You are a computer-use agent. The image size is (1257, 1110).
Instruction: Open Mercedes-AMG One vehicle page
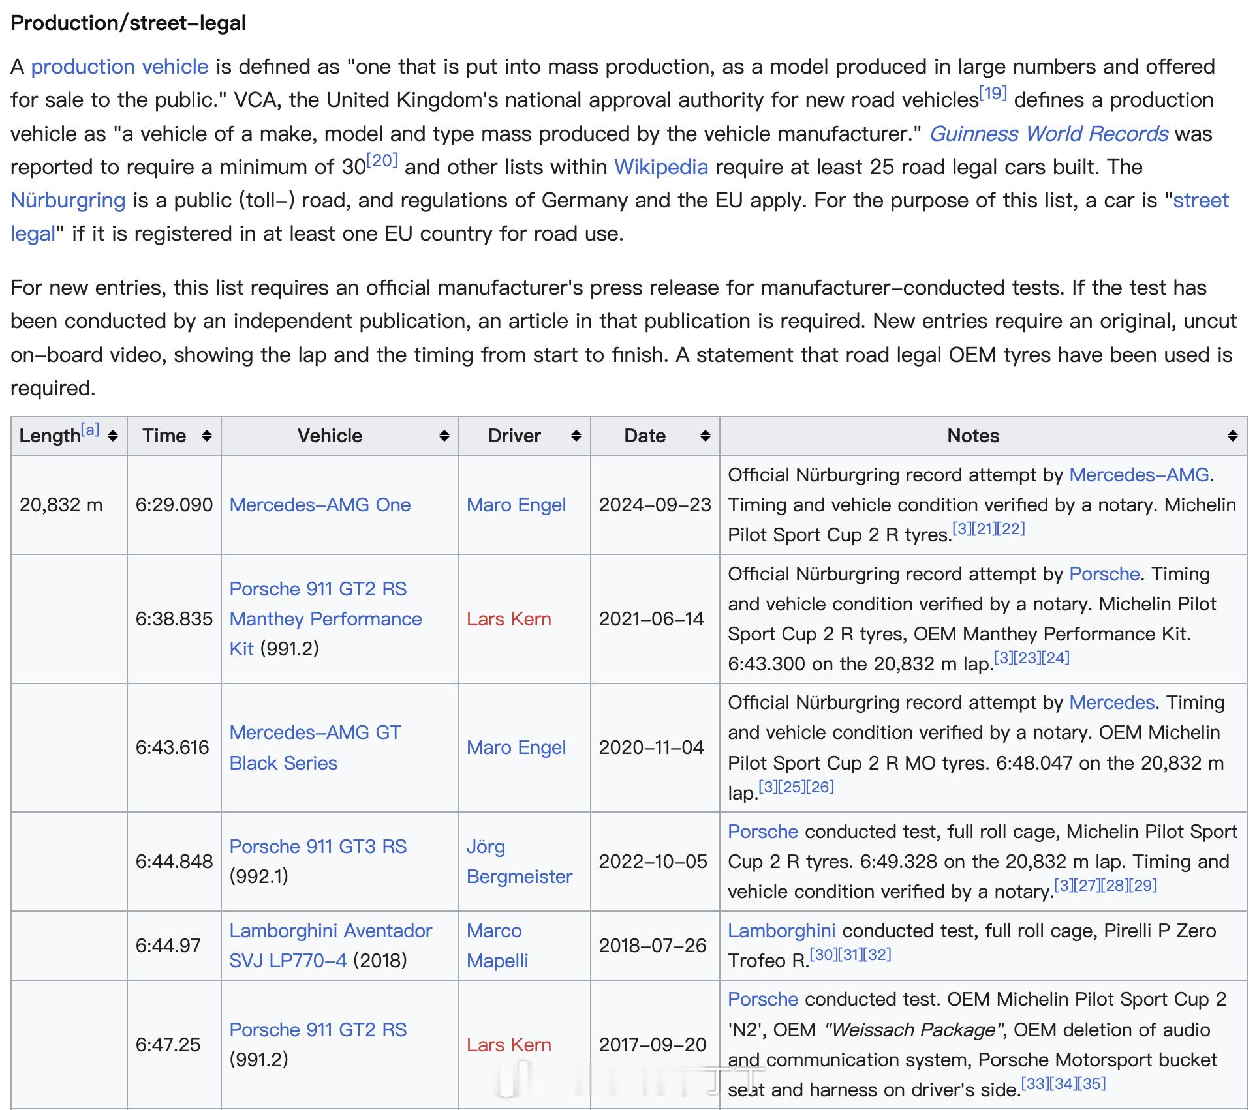pyautogui.click(x=320, y=505)
